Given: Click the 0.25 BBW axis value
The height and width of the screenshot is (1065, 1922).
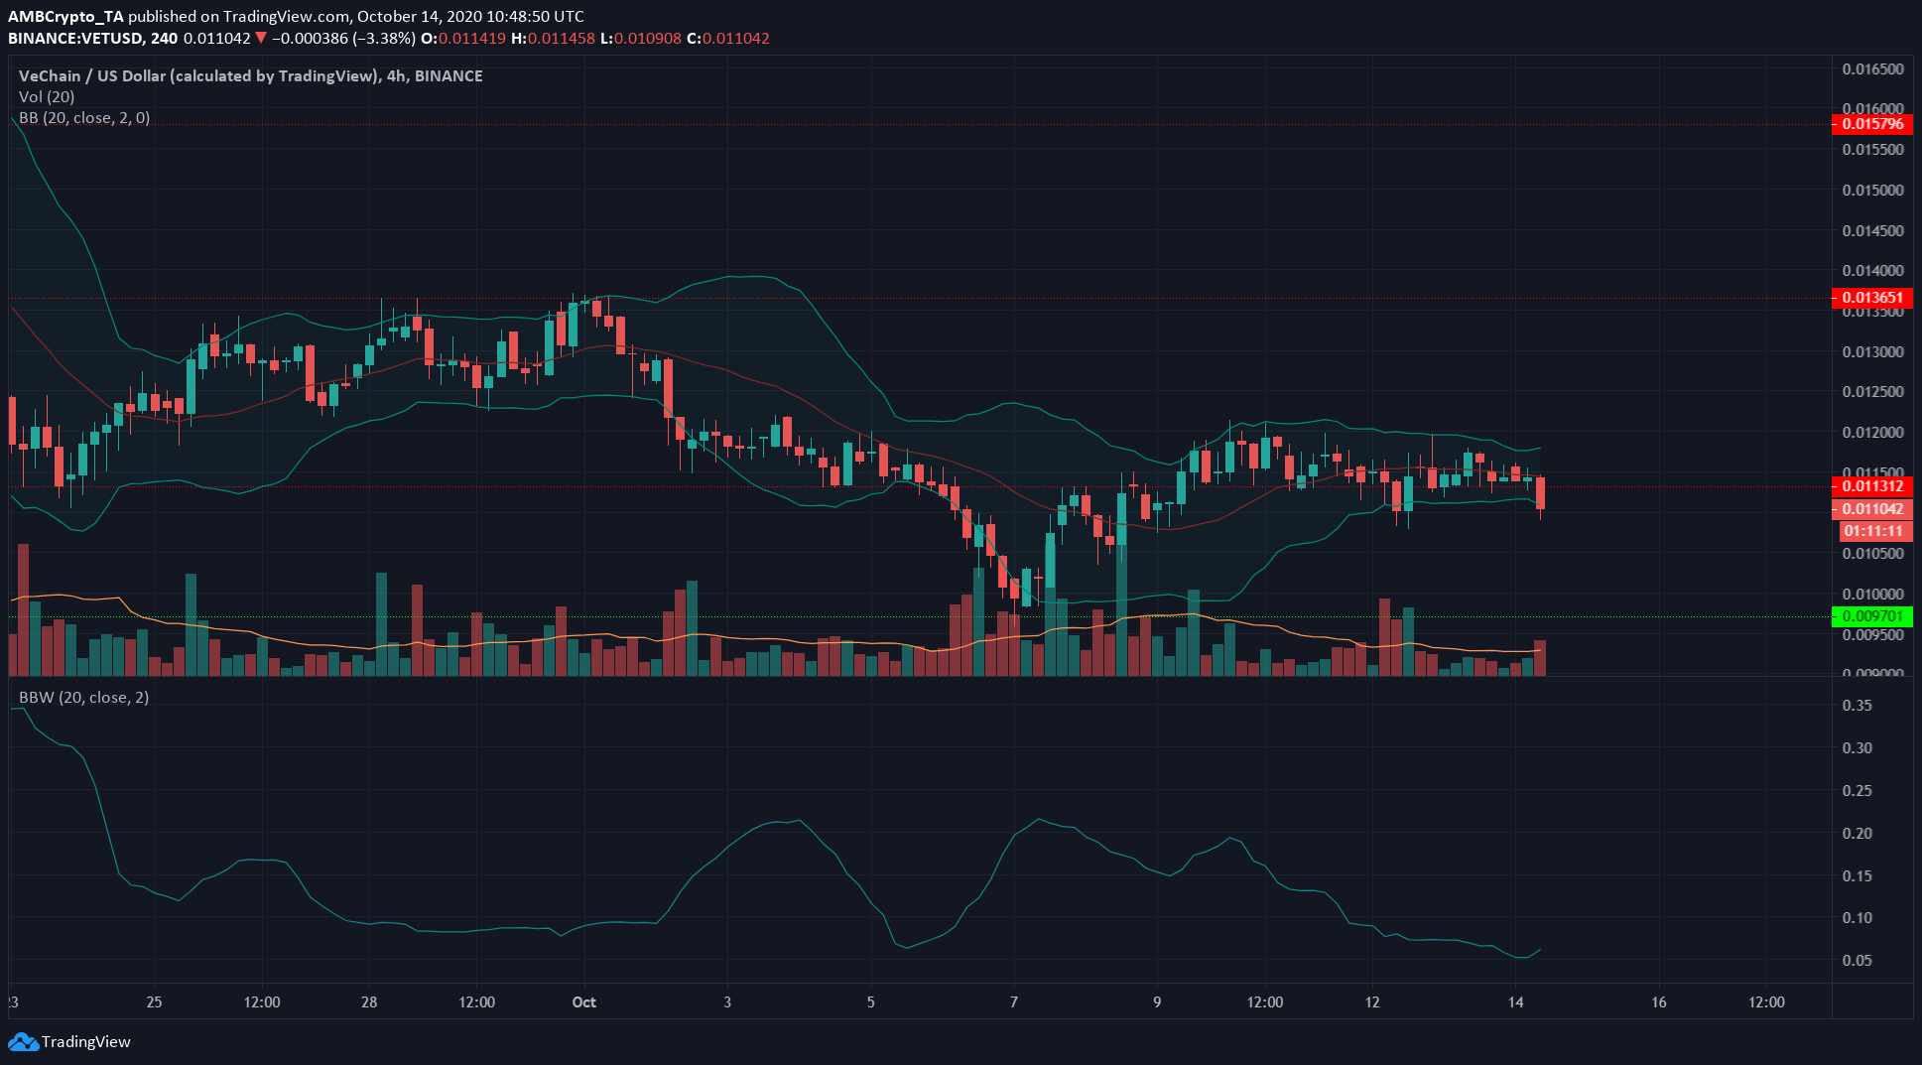Looking at the screenshot, I should tap(1858, 790).
